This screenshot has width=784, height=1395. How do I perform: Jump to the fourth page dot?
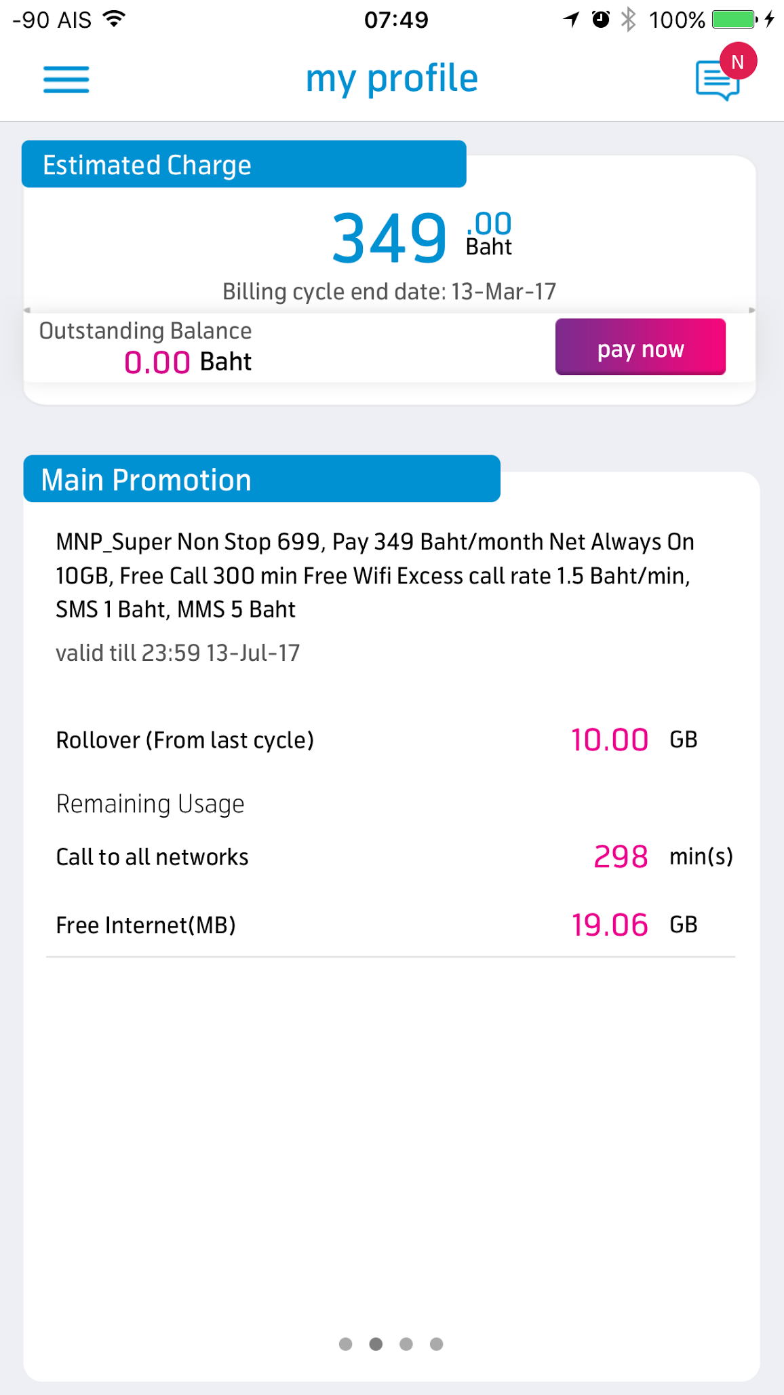pyautogui.click(x=437, y=1343)
